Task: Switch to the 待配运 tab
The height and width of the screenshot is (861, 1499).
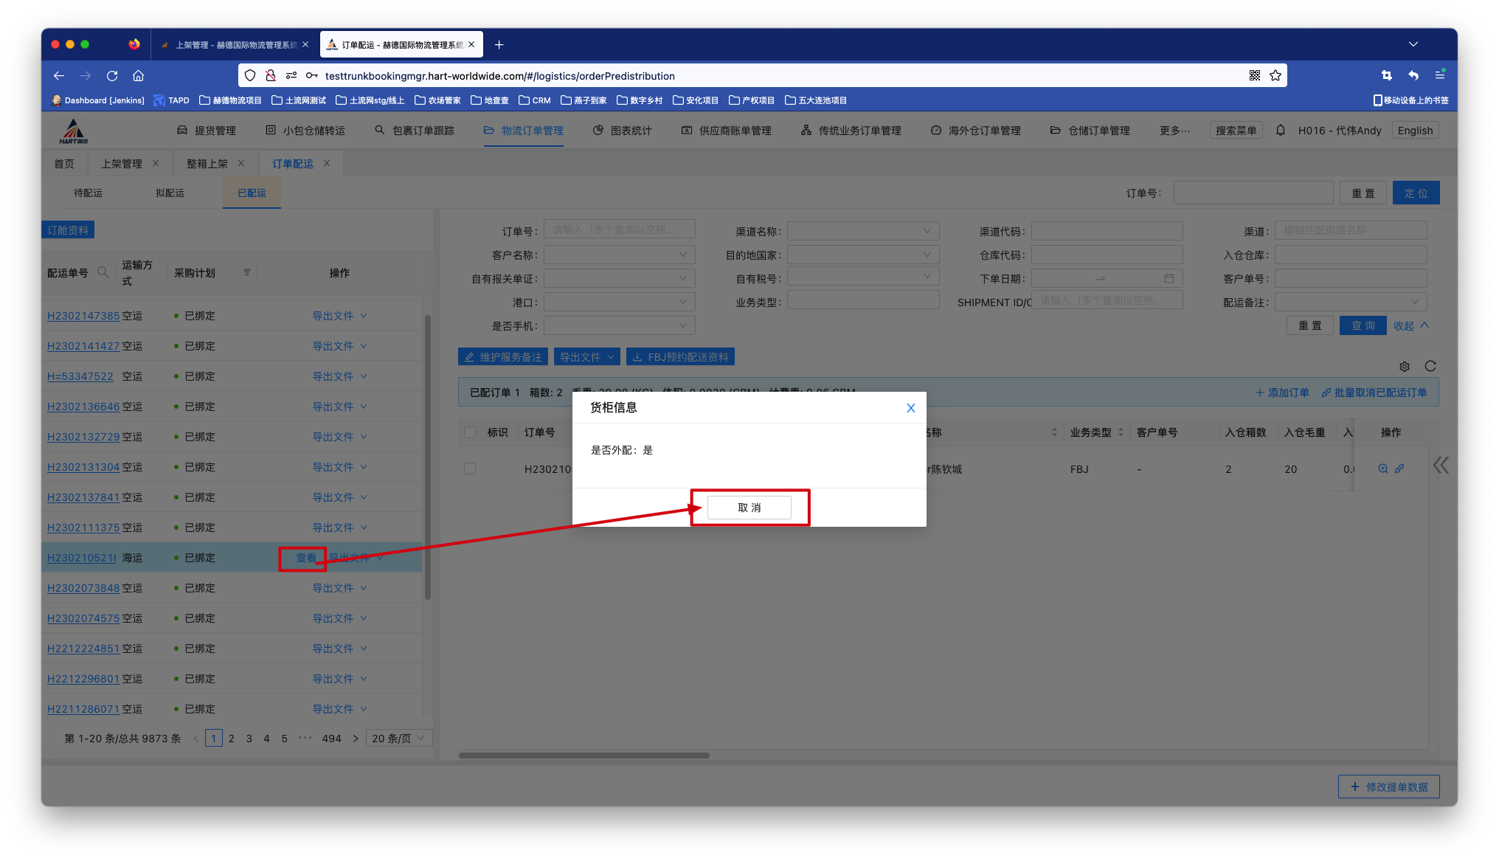Action: (88, 193)
